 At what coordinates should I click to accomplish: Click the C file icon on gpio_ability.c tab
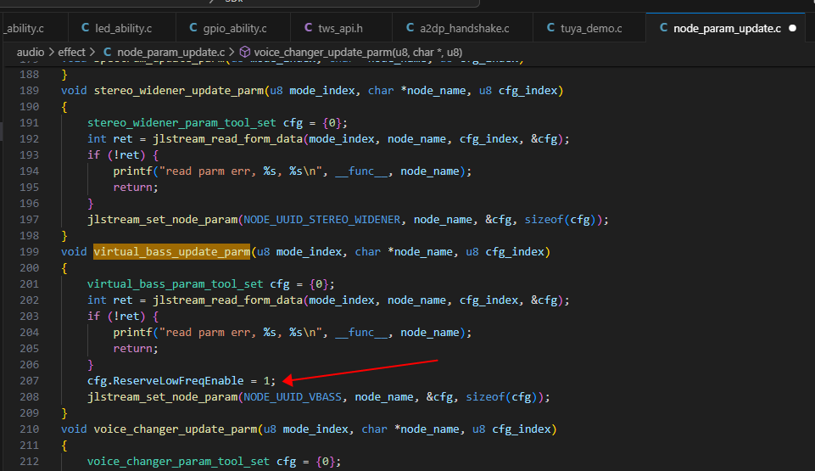[193, 27]
